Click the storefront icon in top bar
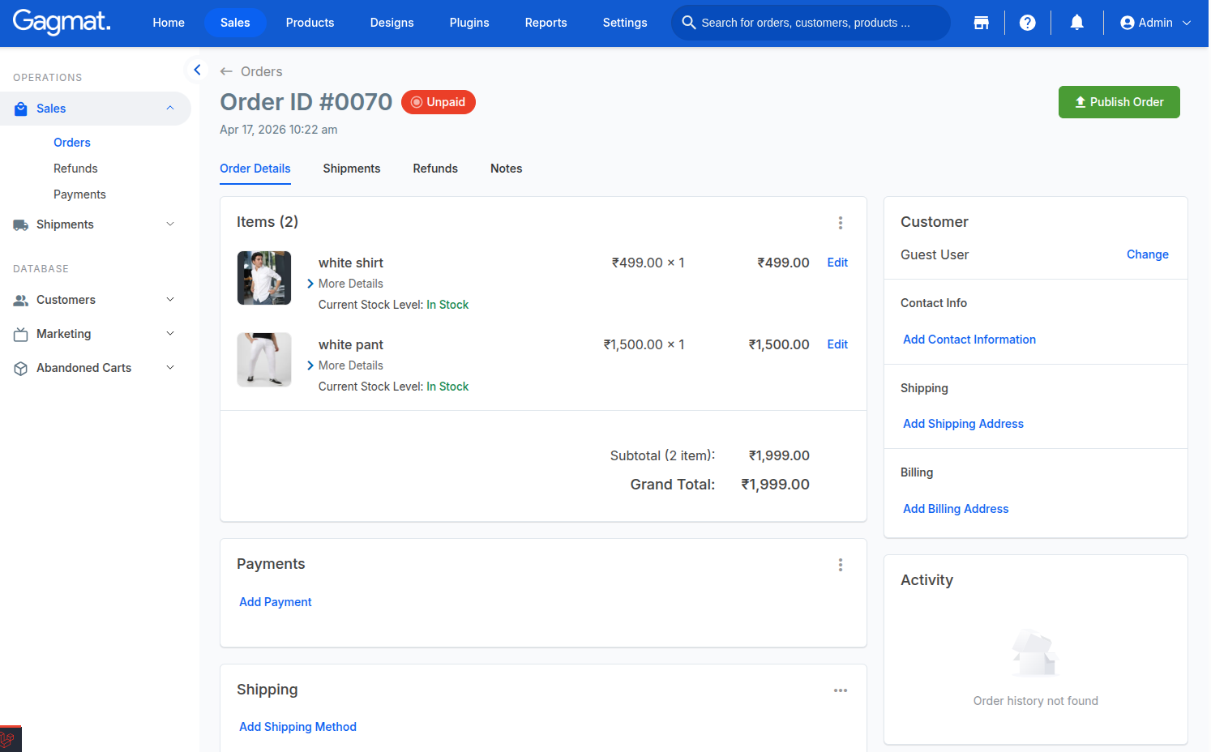 tap(981, 23)
